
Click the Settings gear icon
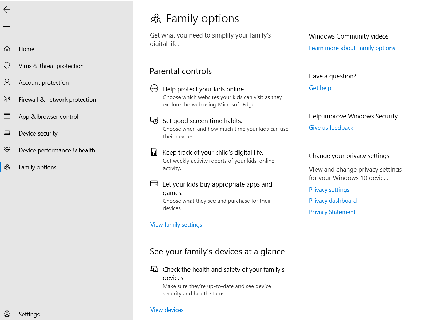7,314
